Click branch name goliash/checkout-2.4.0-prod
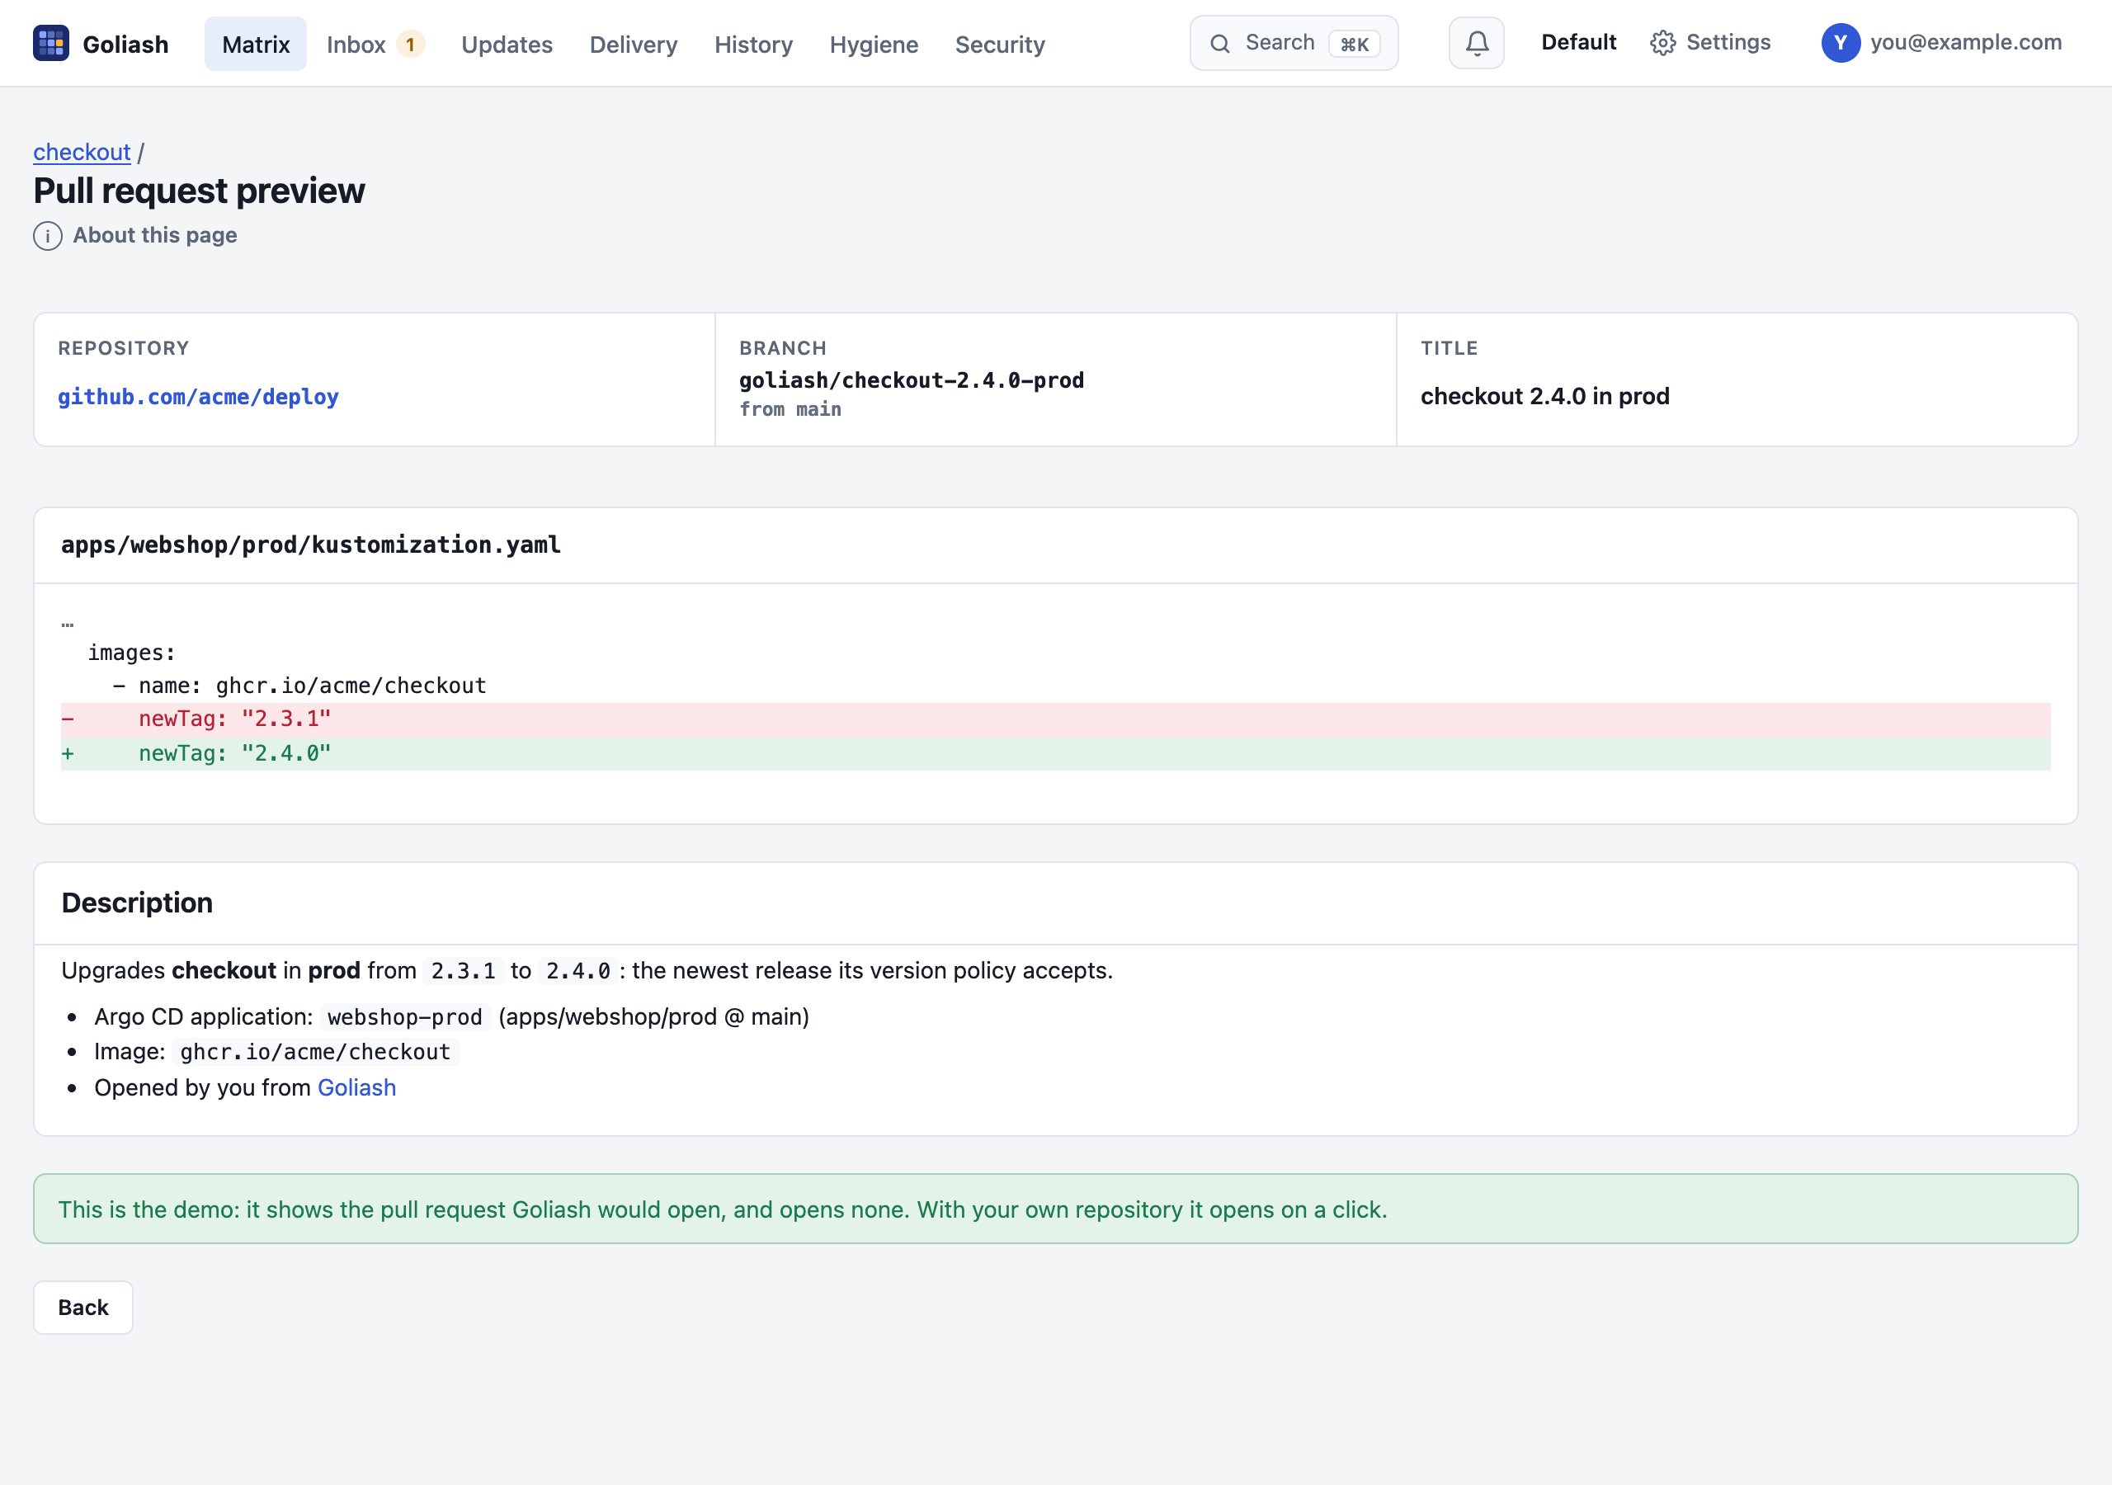2112x1485 pixels. tap(912, 381)
